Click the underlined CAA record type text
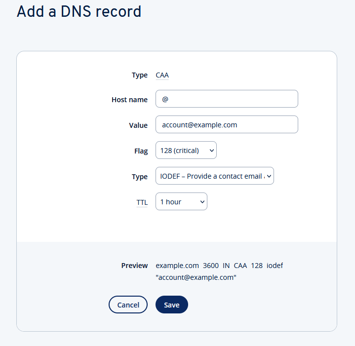Screen dimensions: 355x346 (x=162, y=76)
